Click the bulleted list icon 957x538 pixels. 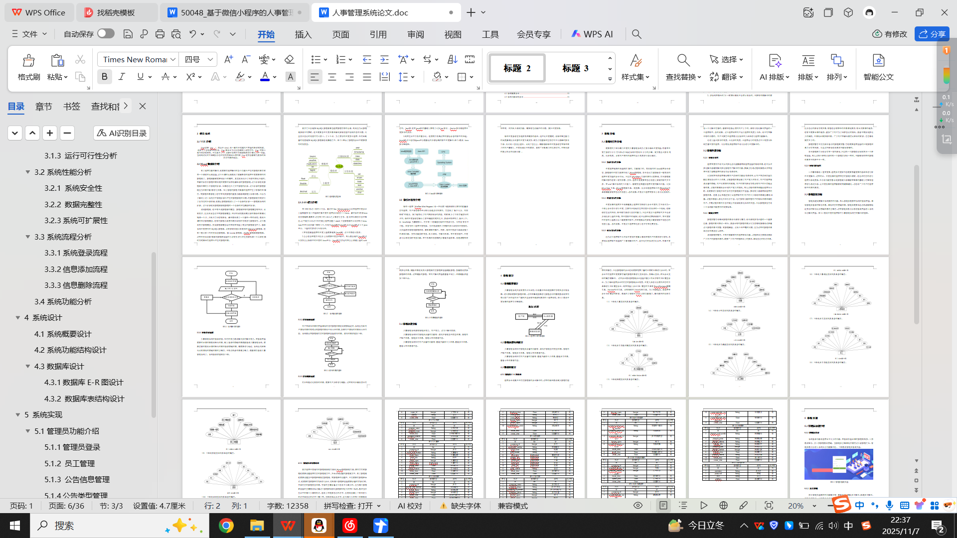[x=316, y=59]
